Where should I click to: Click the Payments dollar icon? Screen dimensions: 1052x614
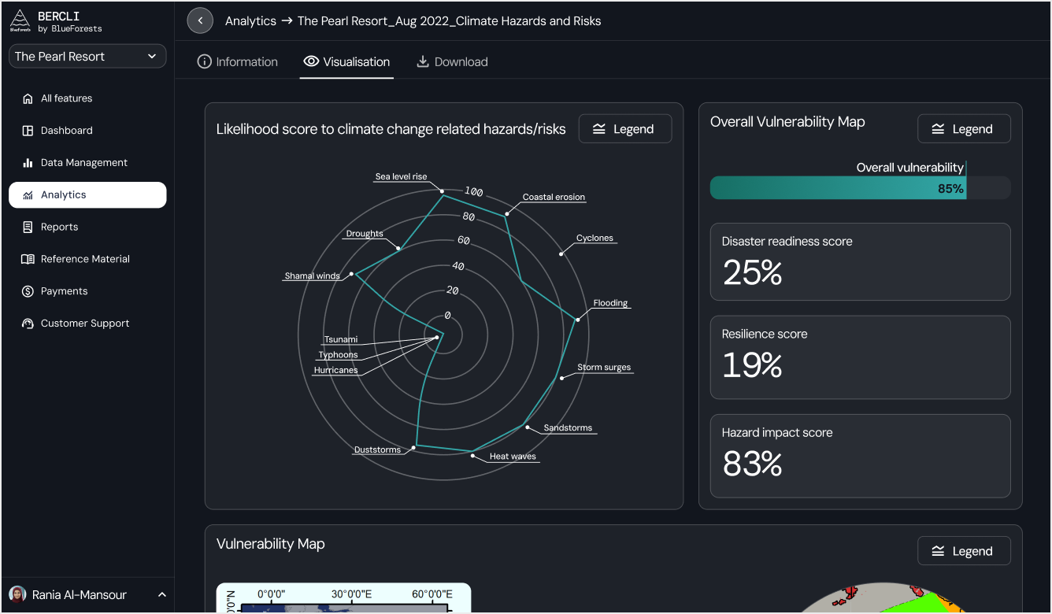point(28,291)
